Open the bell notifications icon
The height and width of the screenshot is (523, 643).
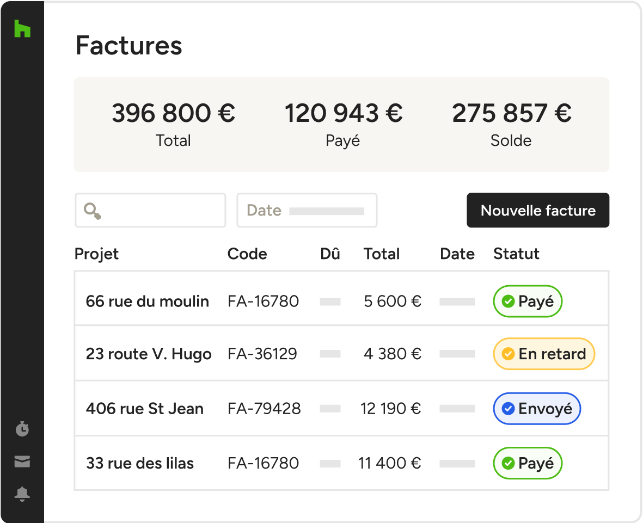pyautogui.click(x=22, y=494)
